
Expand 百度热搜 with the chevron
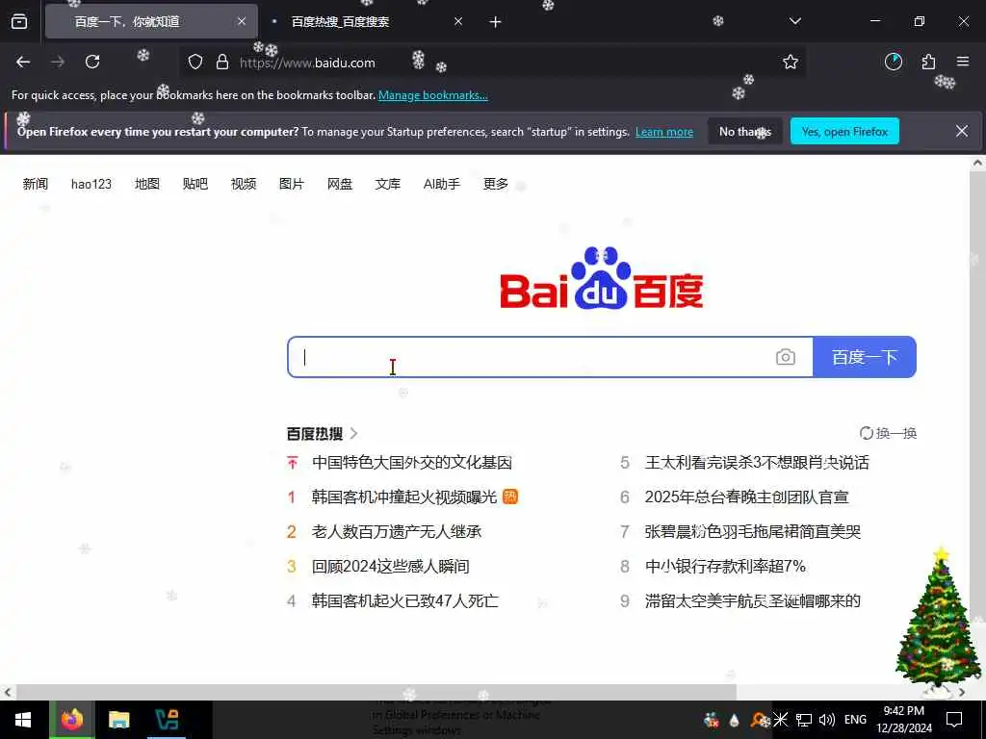coord(354,433)
